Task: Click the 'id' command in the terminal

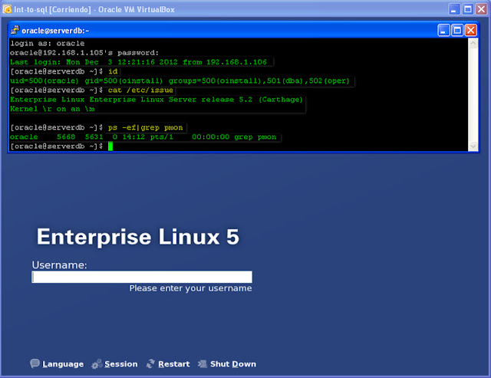Action: (113, 71)
